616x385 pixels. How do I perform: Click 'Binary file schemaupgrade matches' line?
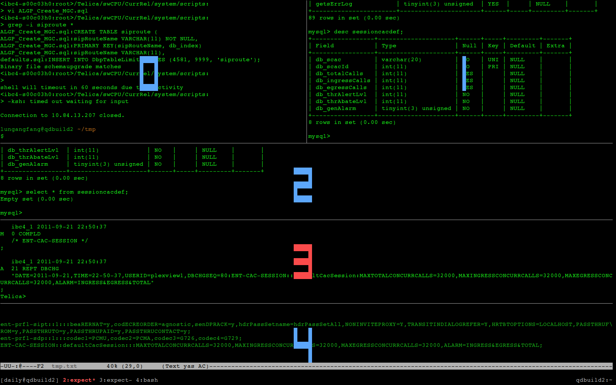pos(60,67)
